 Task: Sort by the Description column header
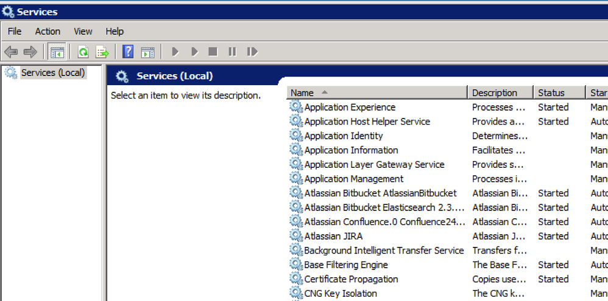pos(501,93)
